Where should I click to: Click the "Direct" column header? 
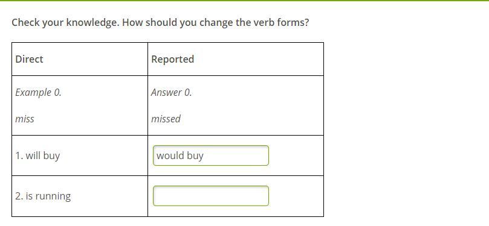29,59
